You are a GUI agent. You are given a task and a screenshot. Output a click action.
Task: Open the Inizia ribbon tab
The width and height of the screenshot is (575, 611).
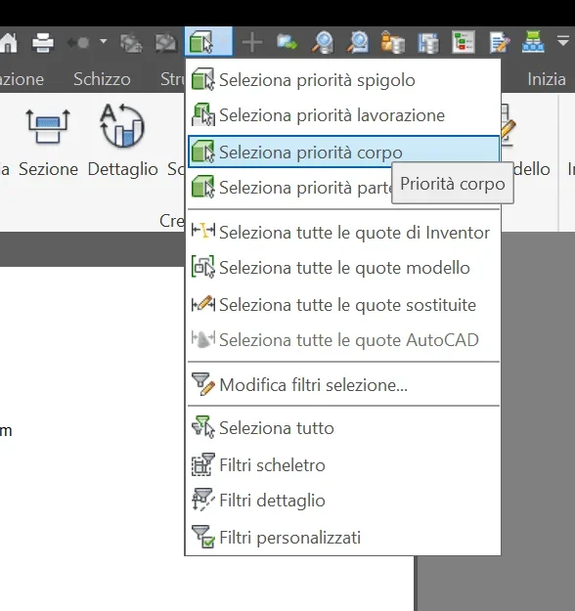click(x=547, y=79)
